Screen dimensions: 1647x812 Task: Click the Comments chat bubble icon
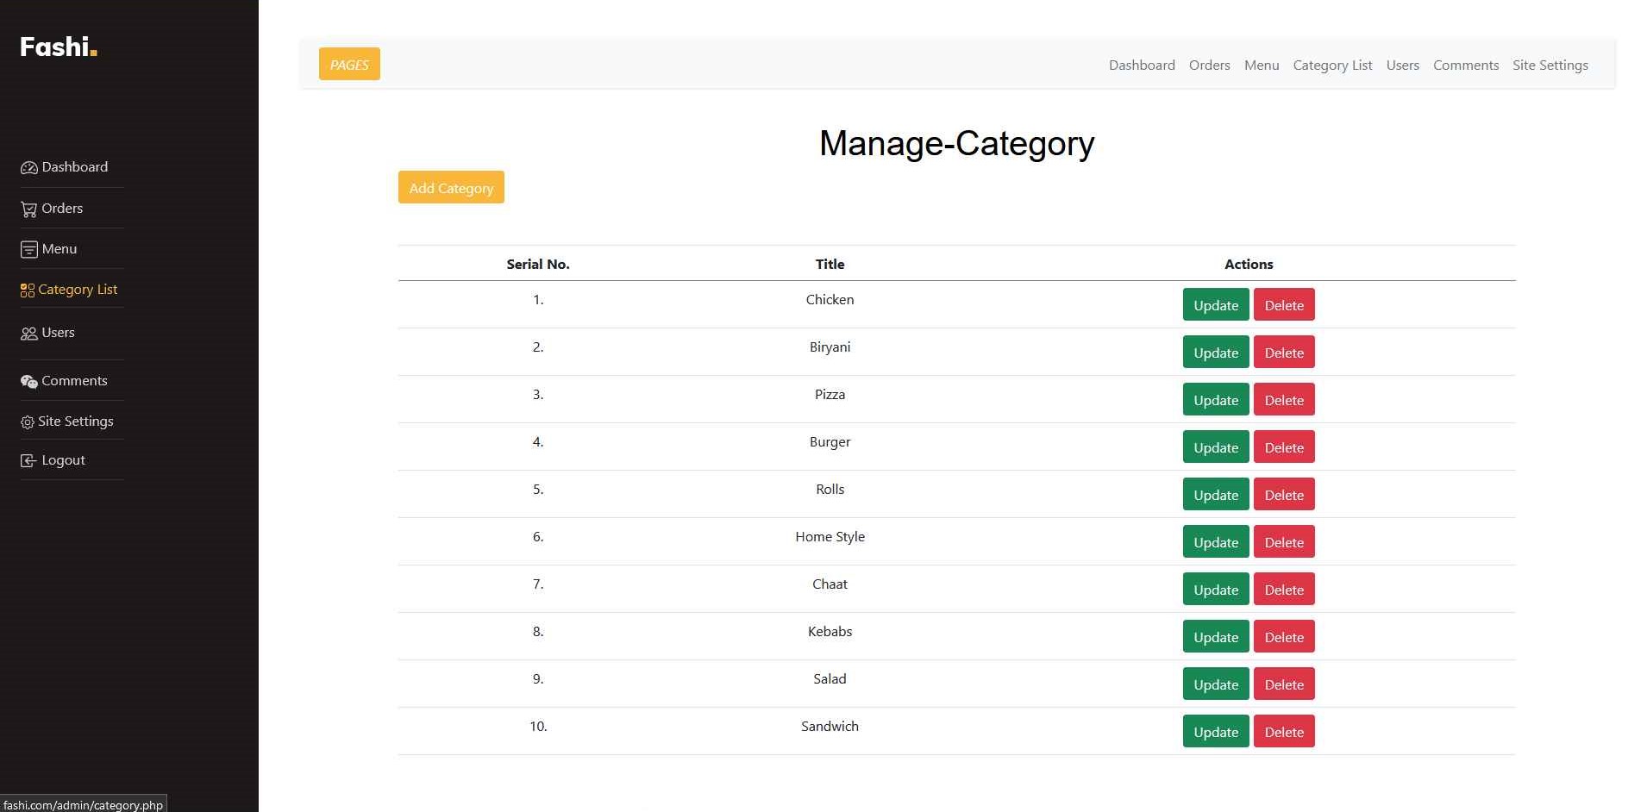28,382
